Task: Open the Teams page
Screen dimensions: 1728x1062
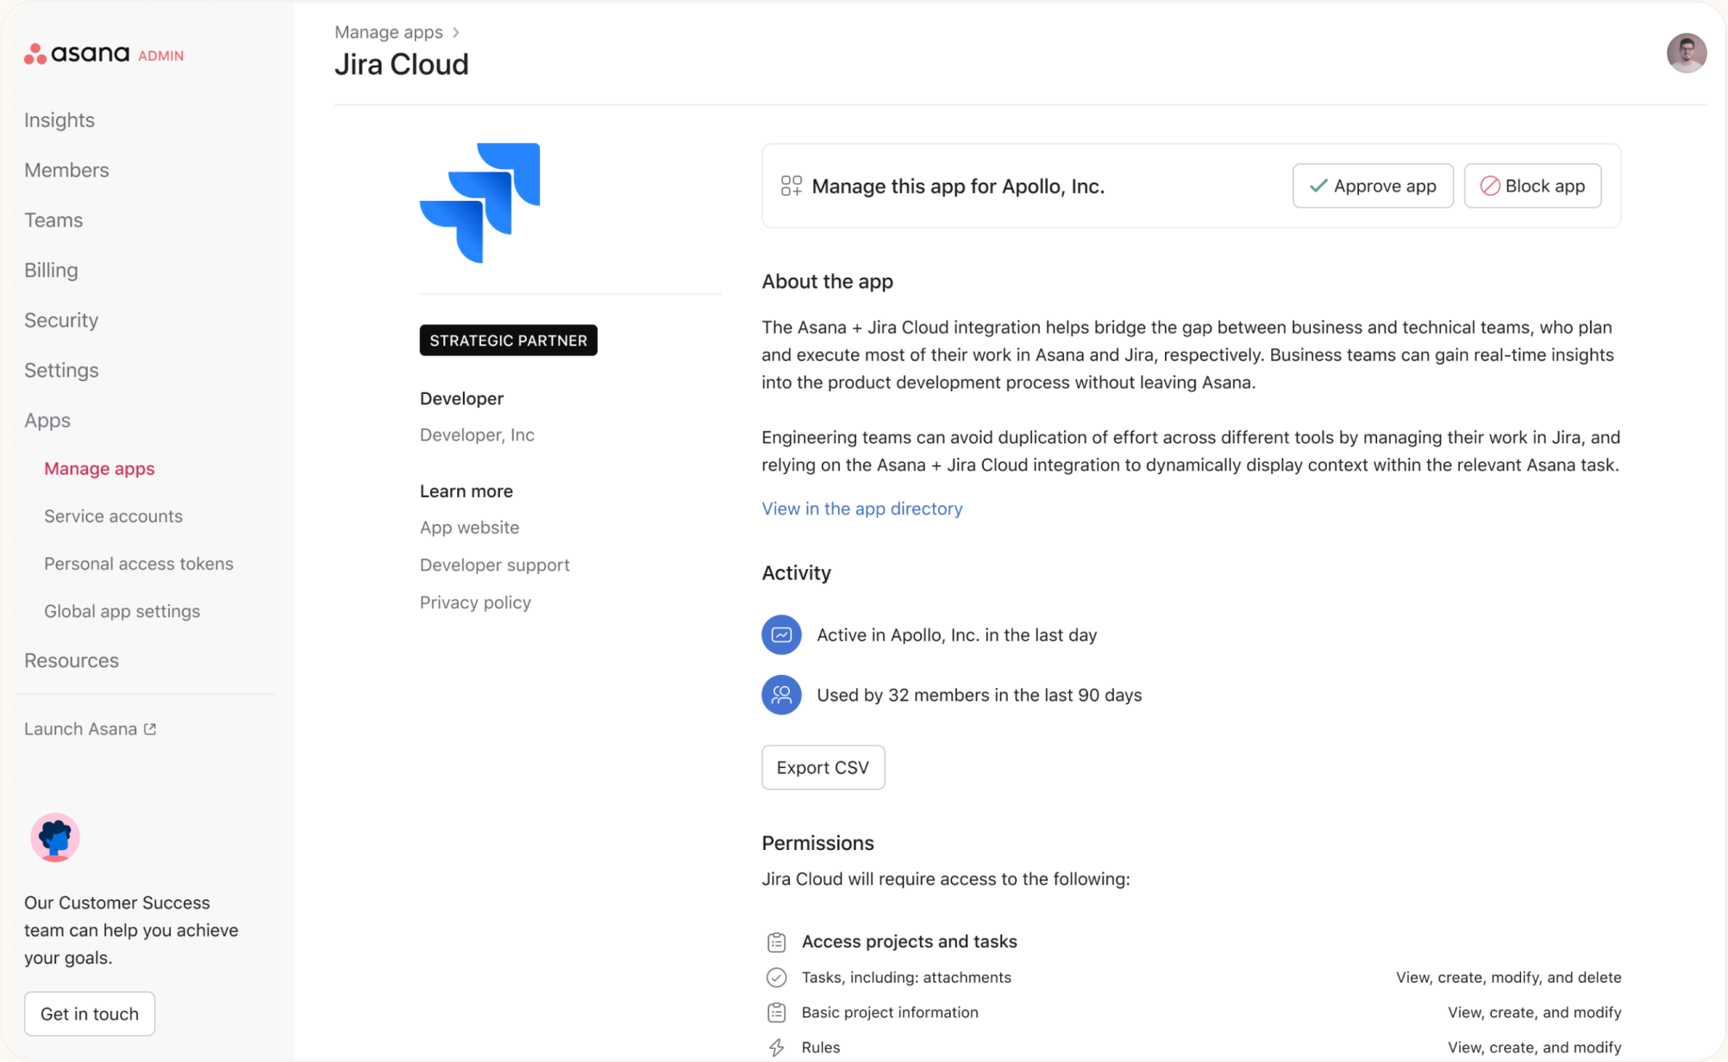Action: [53, 220]
